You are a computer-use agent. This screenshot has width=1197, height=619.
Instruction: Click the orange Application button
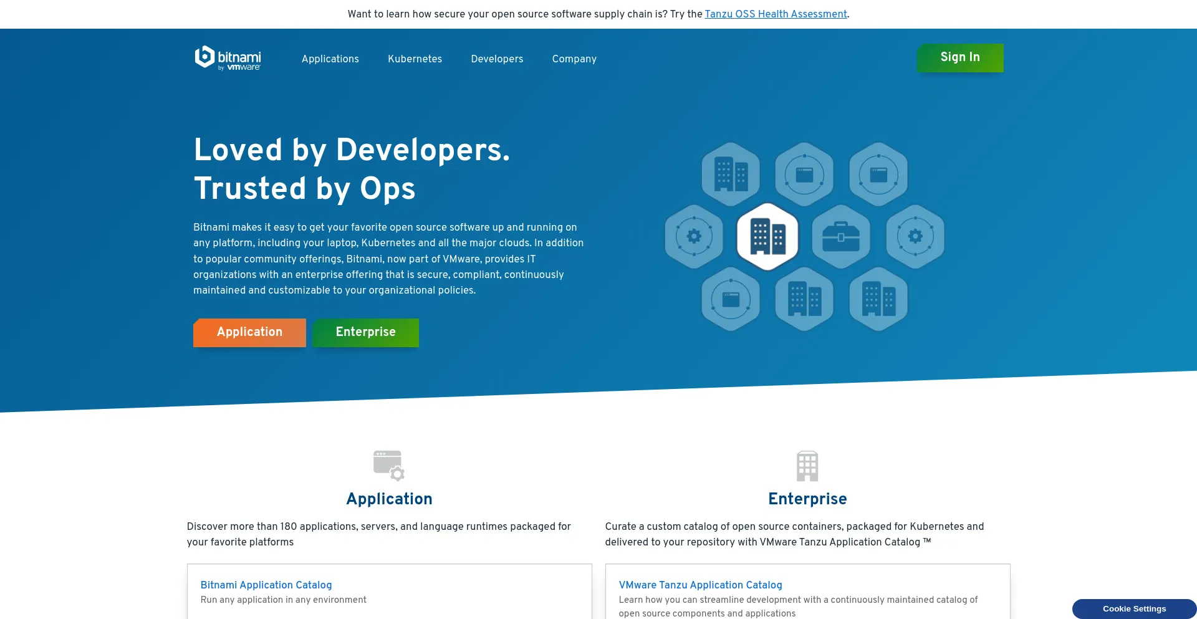[249, 332]
